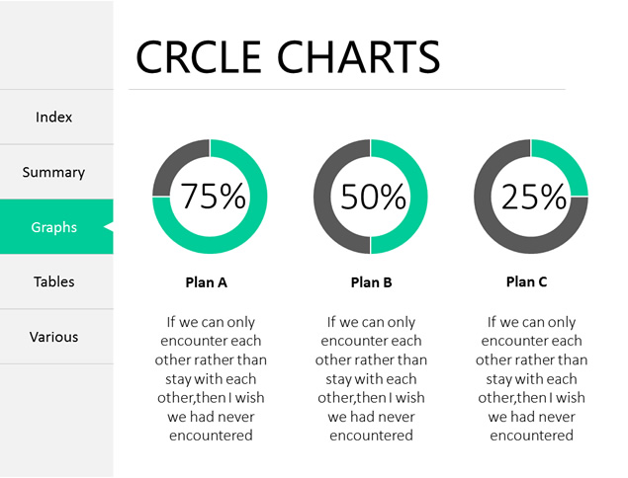This screenshot has width=628, height=478.
Task: Select the description text under Plan C
Action: point(531,378)
